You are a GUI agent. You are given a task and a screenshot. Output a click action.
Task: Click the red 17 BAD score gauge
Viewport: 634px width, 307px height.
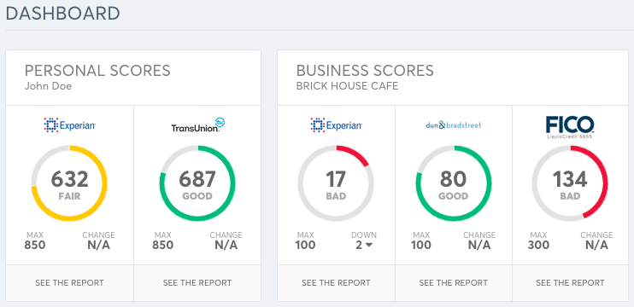coord(336,183)
